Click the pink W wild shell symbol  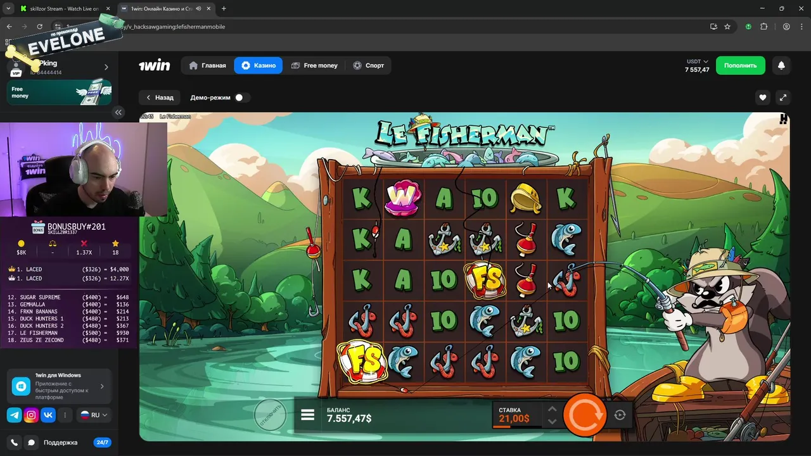(x=402, y=198)
